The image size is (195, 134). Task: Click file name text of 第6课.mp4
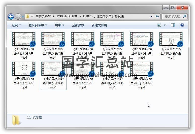[171, 53]
